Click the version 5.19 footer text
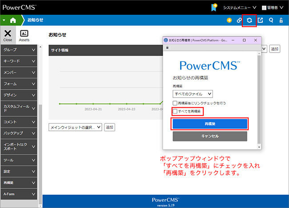The image size is (289, 208). click(x=166, y=205)
